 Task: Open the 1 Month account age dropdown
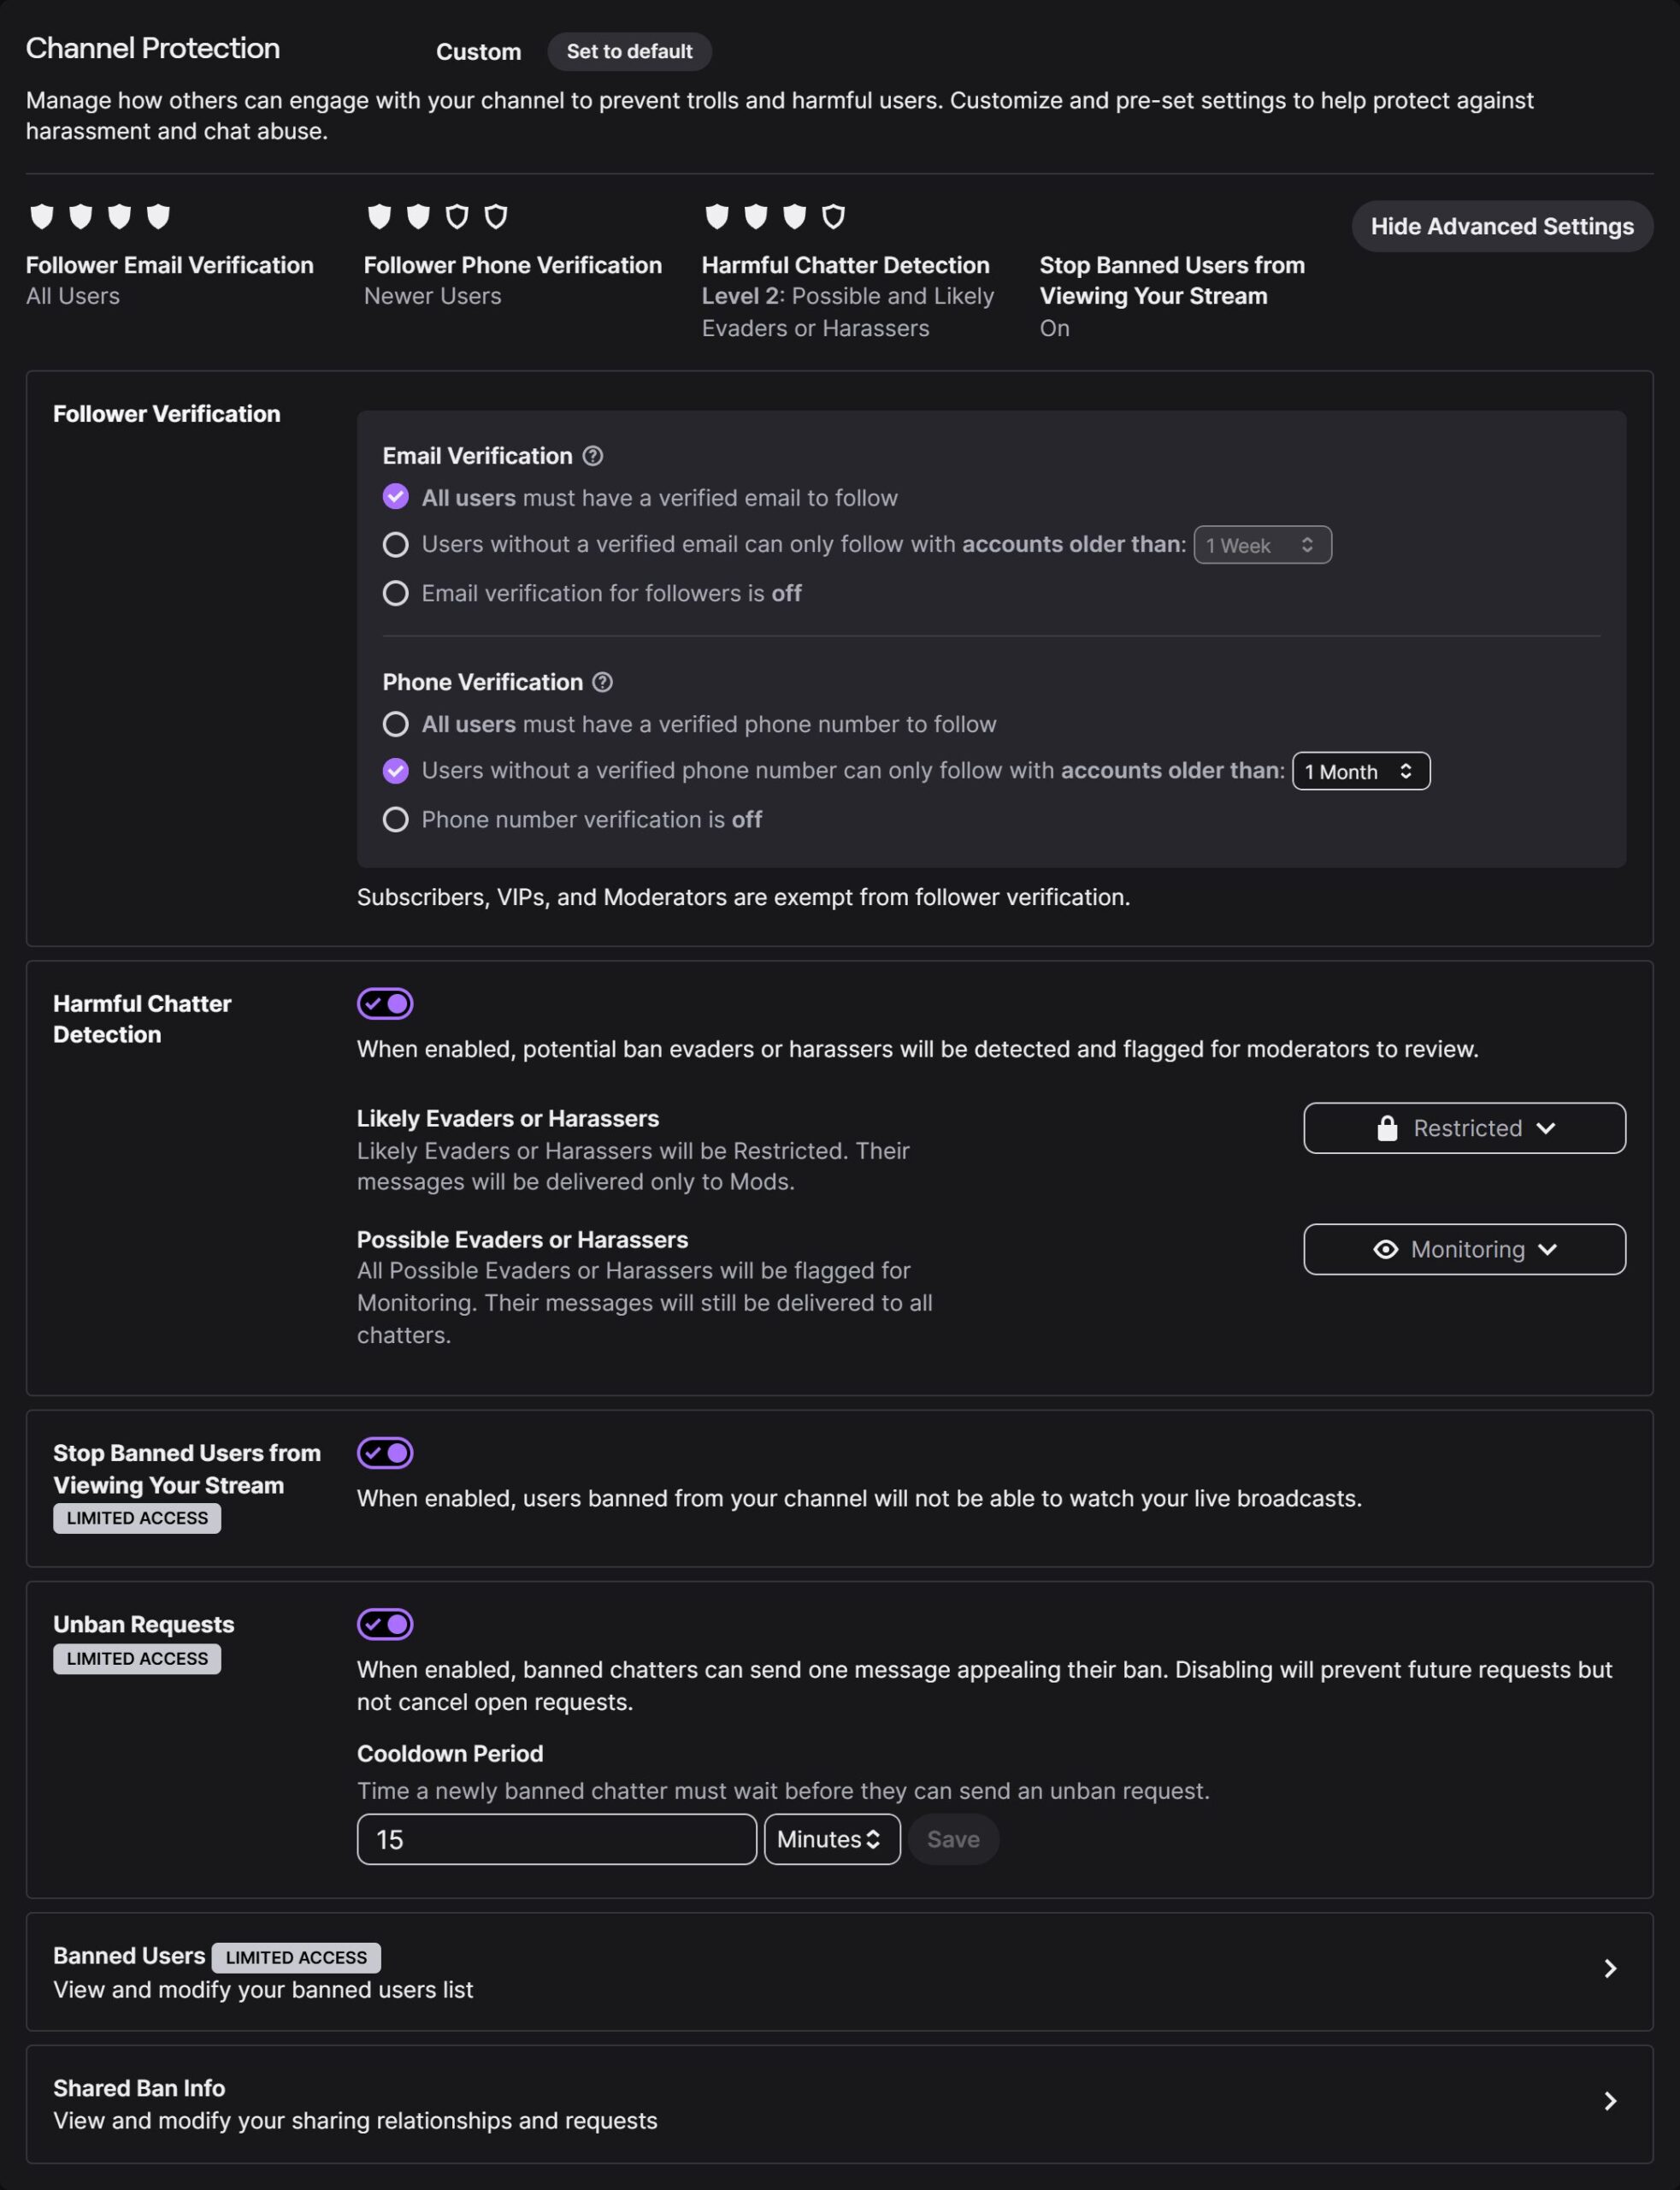click(1360, 772)
